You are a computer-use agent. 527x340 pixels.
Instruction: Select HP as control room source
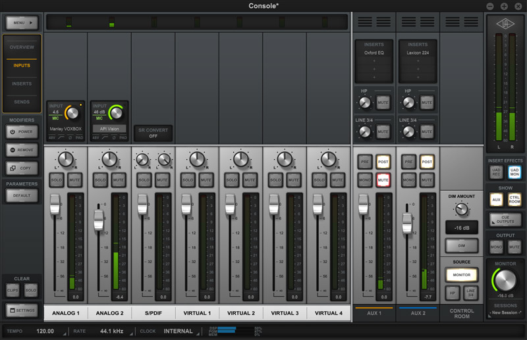453,293
